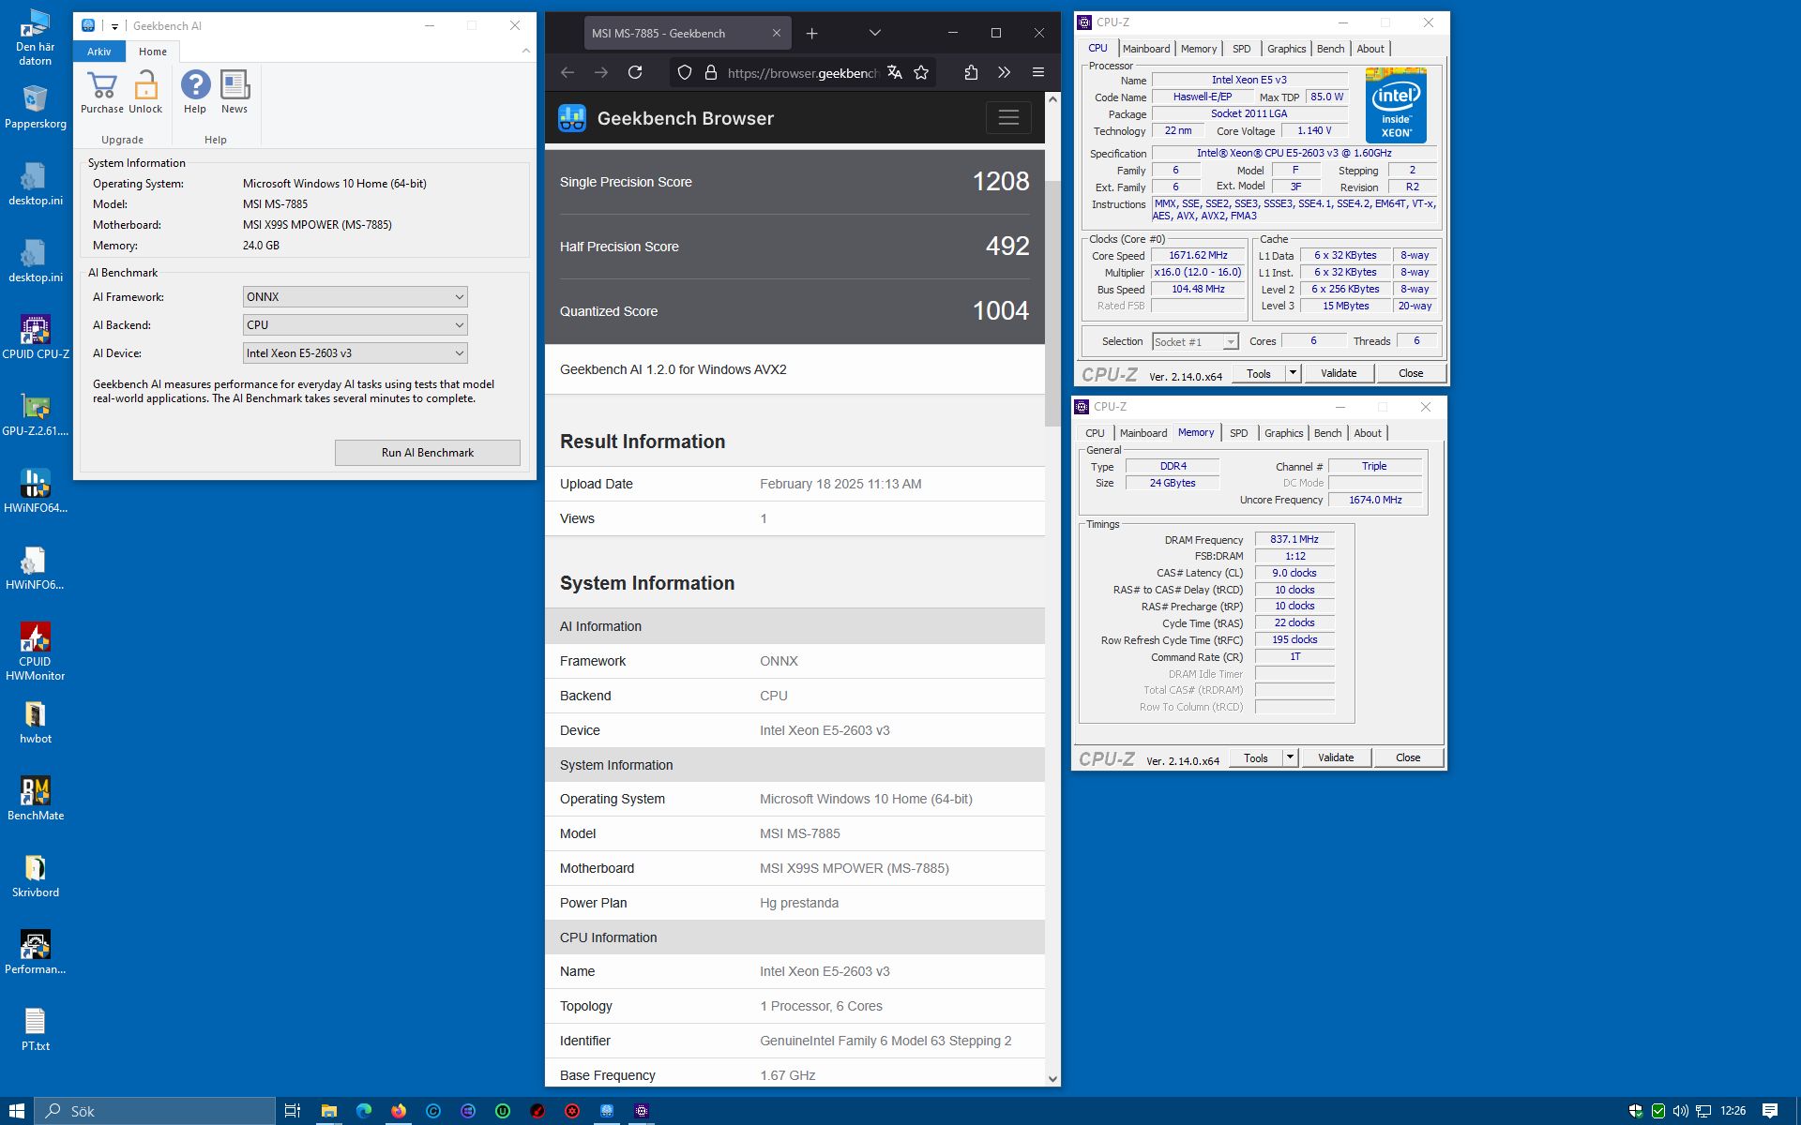Open the PT.txt file on desktop
The image size is (1801, 1125).
point(36,1029)
